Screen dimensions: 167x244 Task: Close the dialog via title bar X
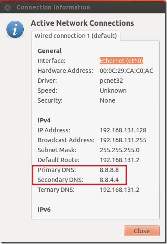(x=7, y=7)
